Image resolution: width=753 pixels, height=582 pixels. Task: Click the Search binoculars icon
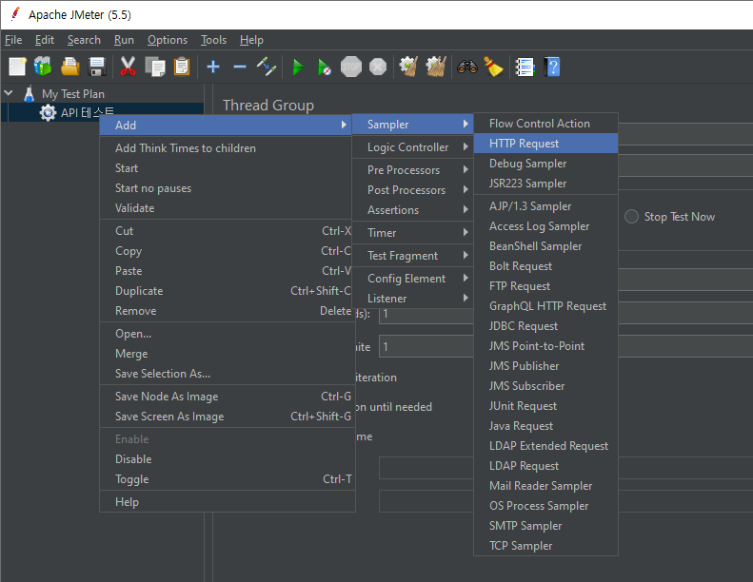[x=466, y=67]
